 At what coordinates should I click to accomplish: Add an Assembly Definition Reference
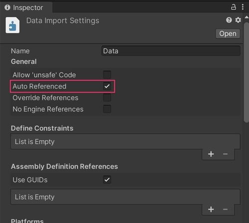coord(211,209)
